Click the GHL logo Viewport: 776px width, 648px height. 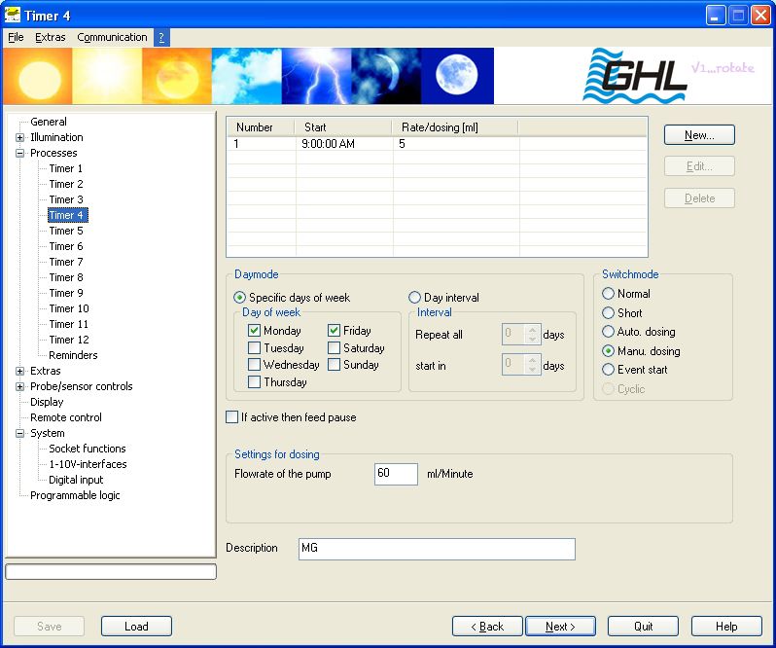pyautogui.click(x=635, y=77)
